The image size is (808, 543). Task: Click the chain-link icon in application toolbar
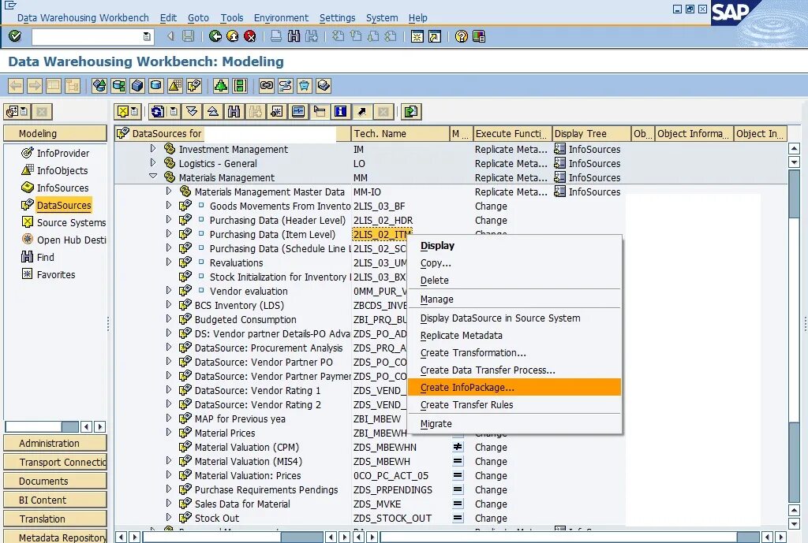[267, 85]
